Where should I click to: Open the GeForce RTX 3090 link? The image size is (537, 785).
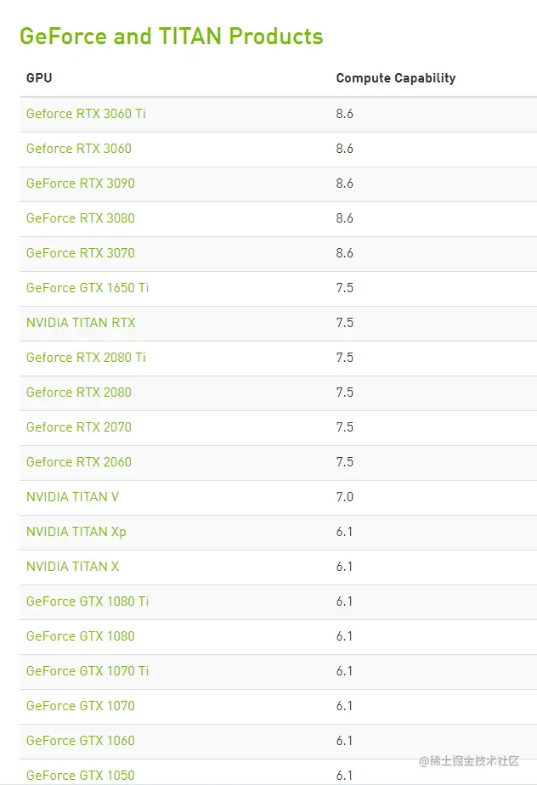81,184
